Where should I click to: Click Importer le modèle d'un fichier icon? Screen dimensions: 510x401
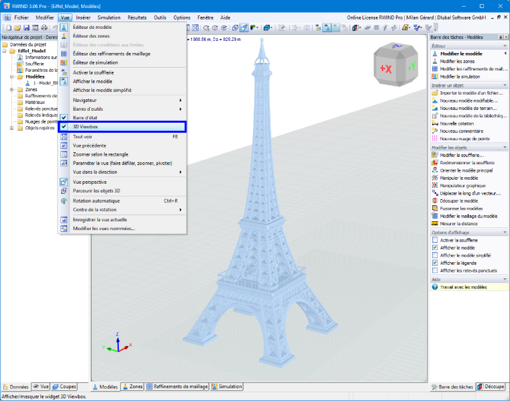tap(435, 93)
